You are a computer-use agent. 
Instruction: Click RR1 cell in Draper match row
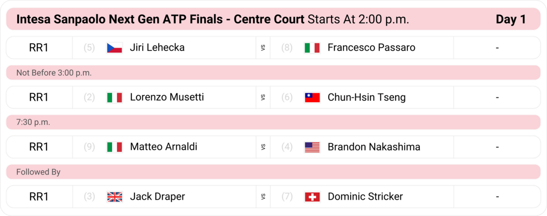tap(39, 197)
